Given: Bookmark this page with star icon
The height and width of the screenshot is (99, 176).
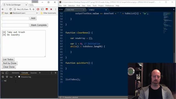Looking at the screenshot, I should click(33, 9).
